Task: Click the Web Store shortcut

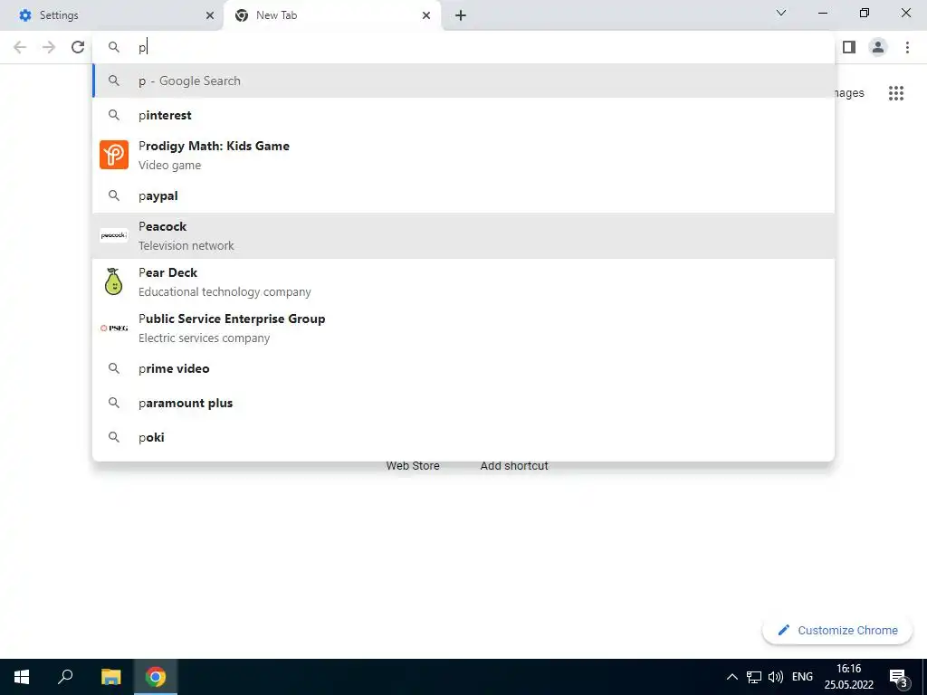Action: [x=413, y=466]
